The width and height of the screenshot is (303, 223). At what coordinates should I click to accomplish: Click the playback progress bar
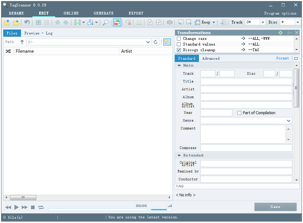click(97, 210)
